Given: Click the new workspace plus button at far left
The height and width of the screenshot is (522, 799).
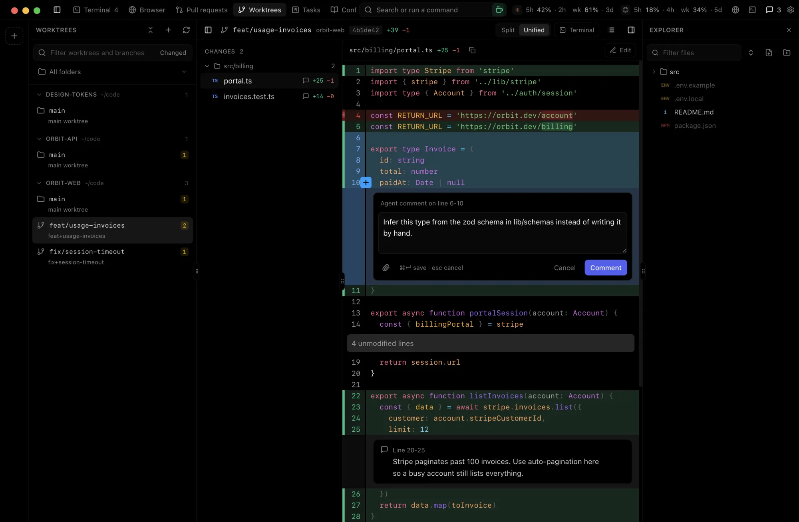Looking at the screenshot, I should (x=14, y=36).
